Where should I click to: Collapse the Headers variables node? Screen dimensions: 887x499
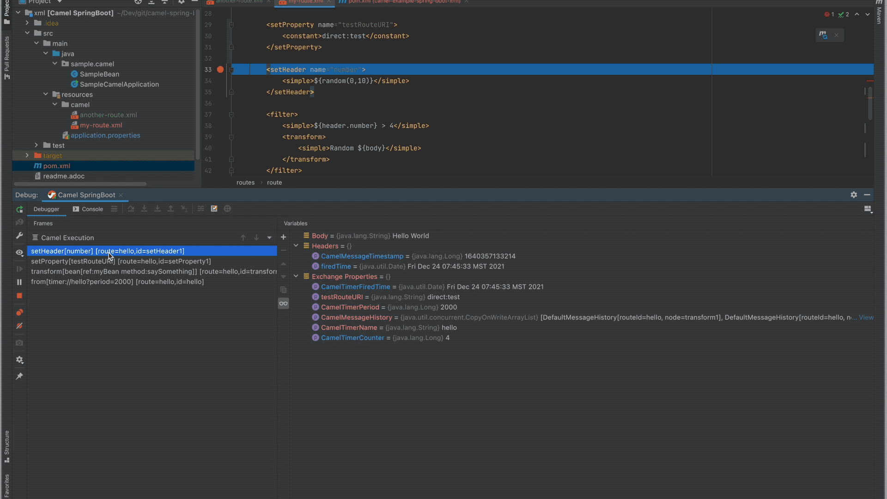pos(296,246)
